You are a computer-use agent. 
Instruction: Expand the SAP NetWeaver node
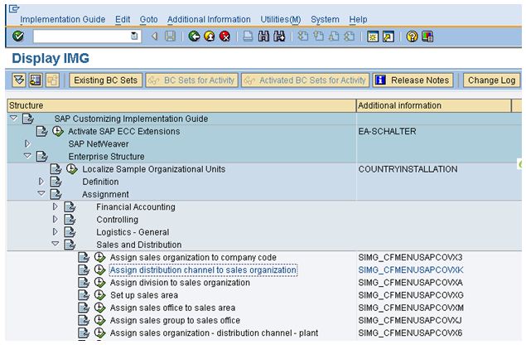(x=27, y=143)
